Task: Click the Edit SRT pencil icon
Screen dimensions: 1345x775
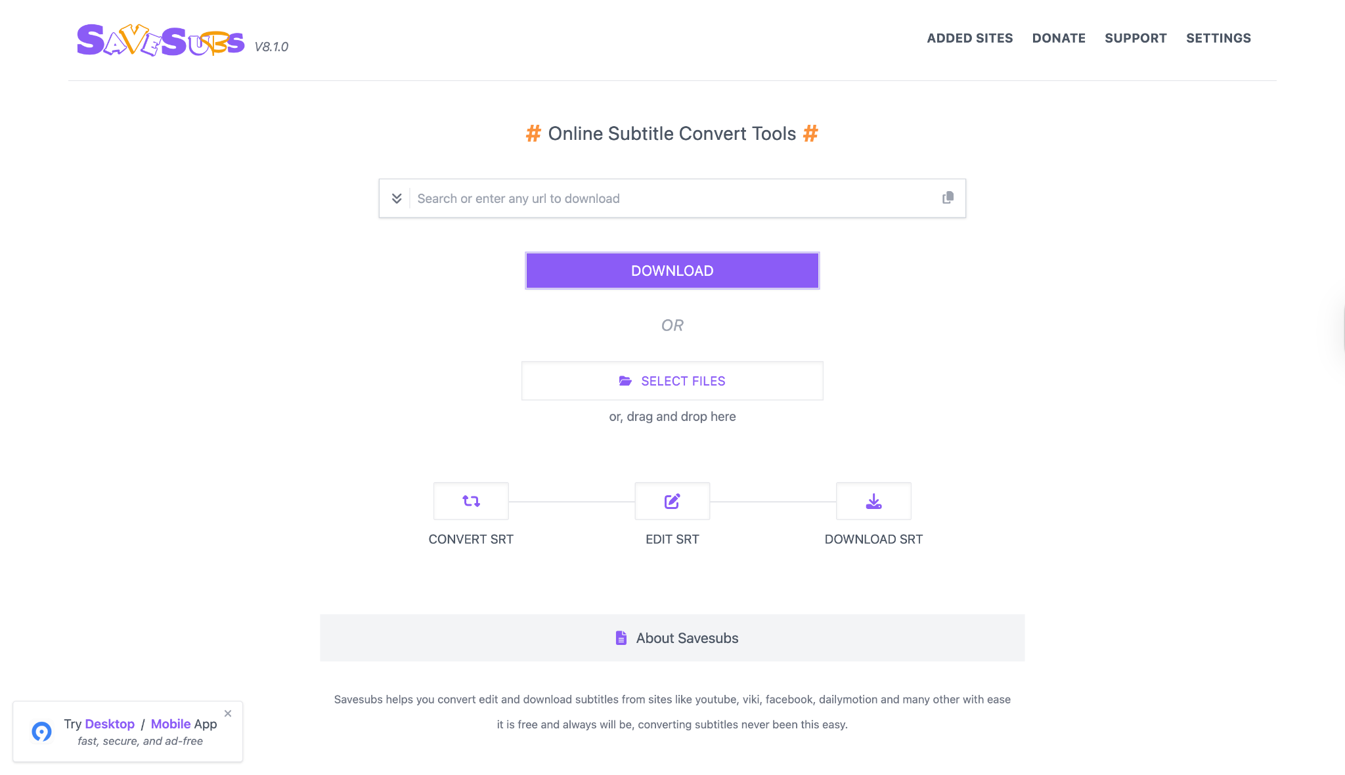Action: [672, 501]
